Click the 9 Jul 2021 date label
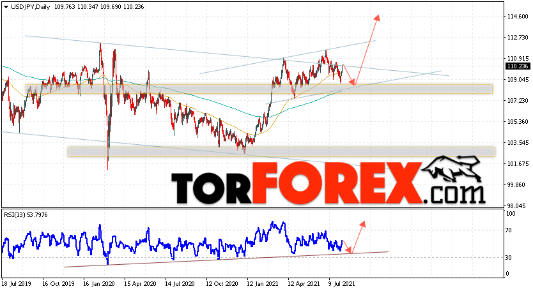533x291 pixels. pos(341,283)
